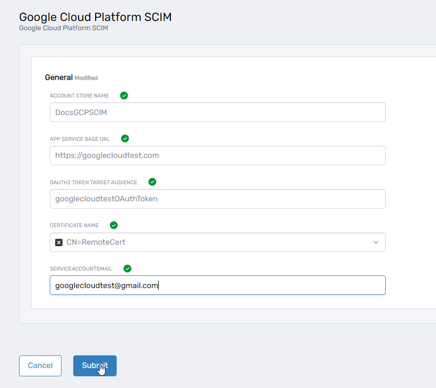Click into the App Service Base URL field
Viewport: 436px width, 388px height.
(217, 155)
